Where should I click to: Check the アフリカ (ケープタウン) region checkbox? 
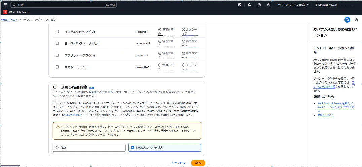tap(57, 55)
